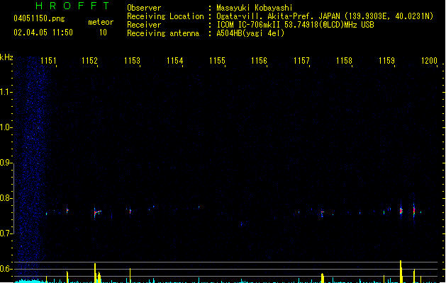Image resolution: width=446 pixels, height=283 pixels.
Task: Click the tall yellow bar after 1159
Action: point(401,272)
